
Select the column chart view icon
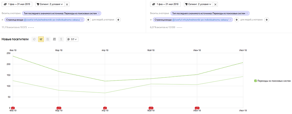54,39
